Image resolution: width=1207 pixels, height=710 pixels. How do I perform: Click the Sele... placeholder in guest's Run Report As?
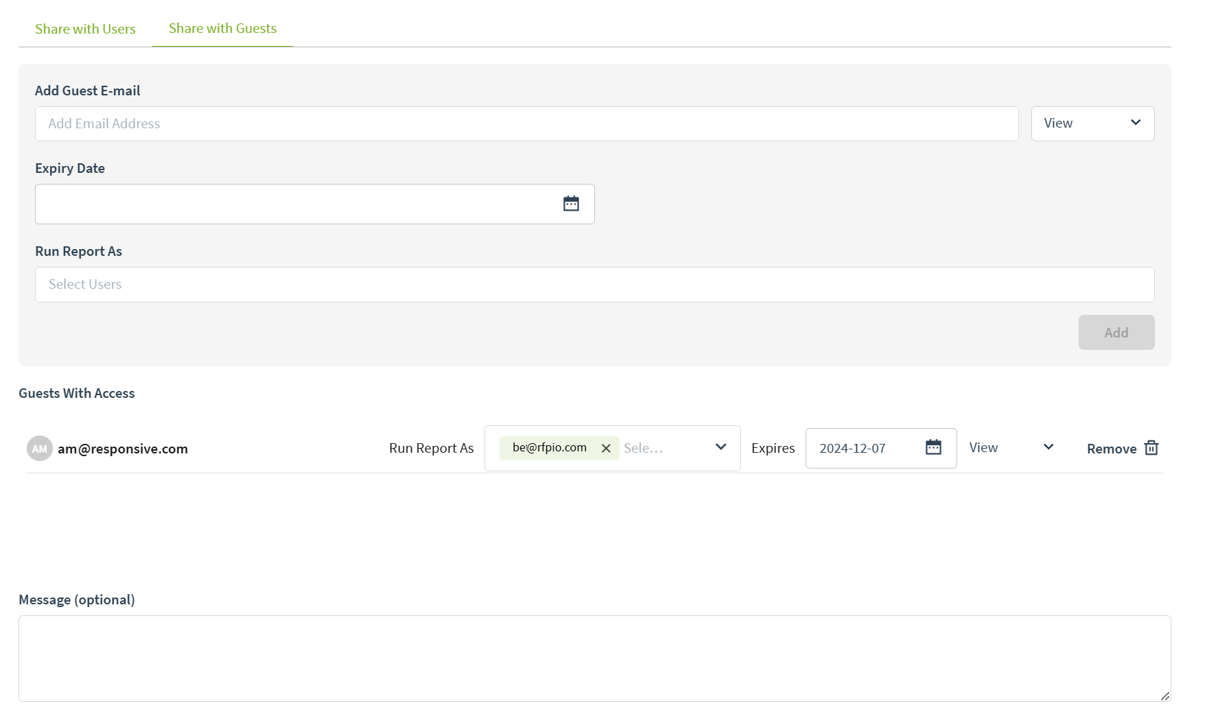(x=643, y=448)
